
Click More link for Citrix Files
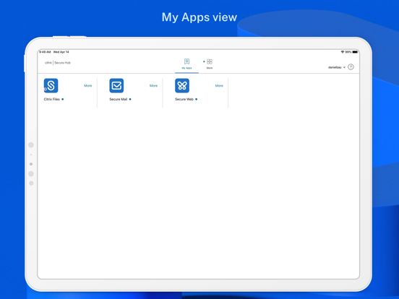pos(88,86)
